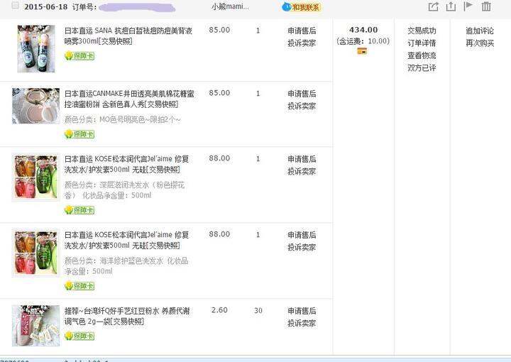Click 交易成功 status text
The image size is (511, 362).
click(422, 31)
